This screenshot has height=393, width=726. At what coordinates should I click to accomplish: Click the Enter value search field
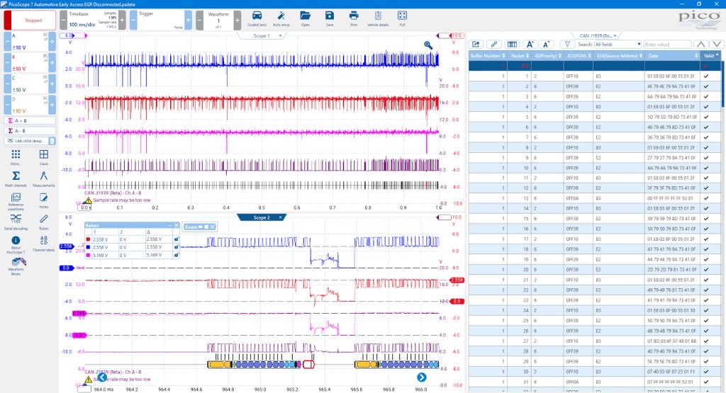coord(667,45)
